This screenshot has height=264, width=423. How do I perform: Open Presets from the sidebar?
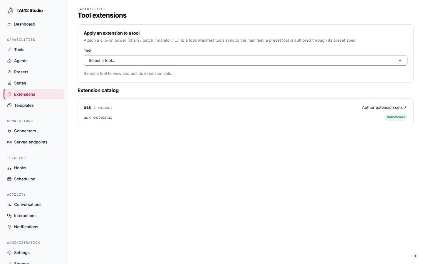click(34, 72)
